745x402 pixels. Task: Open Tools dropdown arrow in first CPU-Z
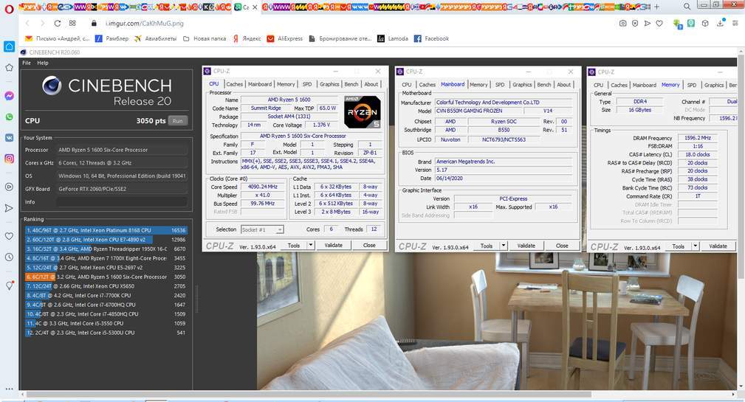tap(311, 245)
